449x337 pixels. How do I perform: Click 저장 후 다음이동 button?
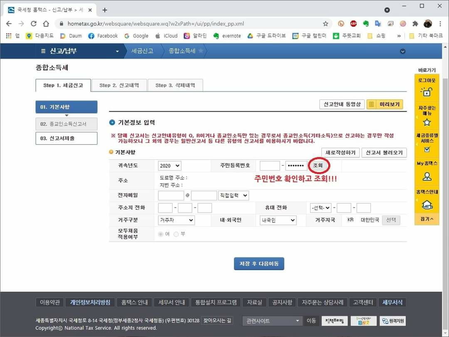point(259,264)
